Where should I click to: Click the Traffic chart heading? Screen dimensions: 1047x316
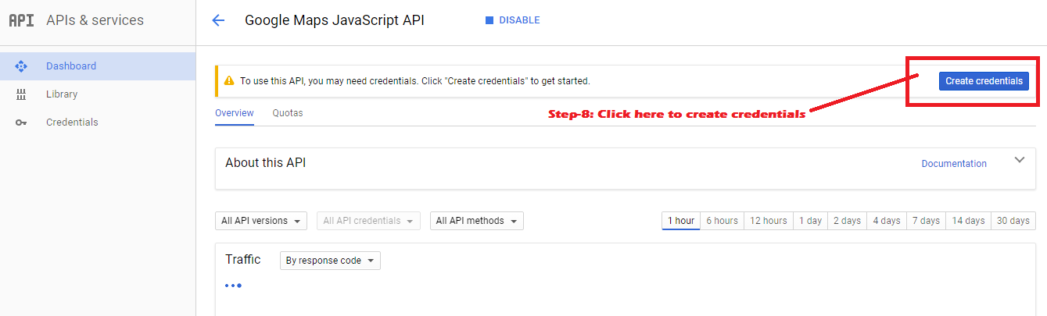(243, 259)
